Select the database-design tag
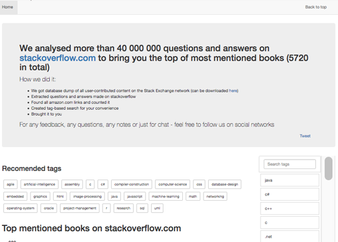Screen dimensions: 338x242 coord(225,185)
